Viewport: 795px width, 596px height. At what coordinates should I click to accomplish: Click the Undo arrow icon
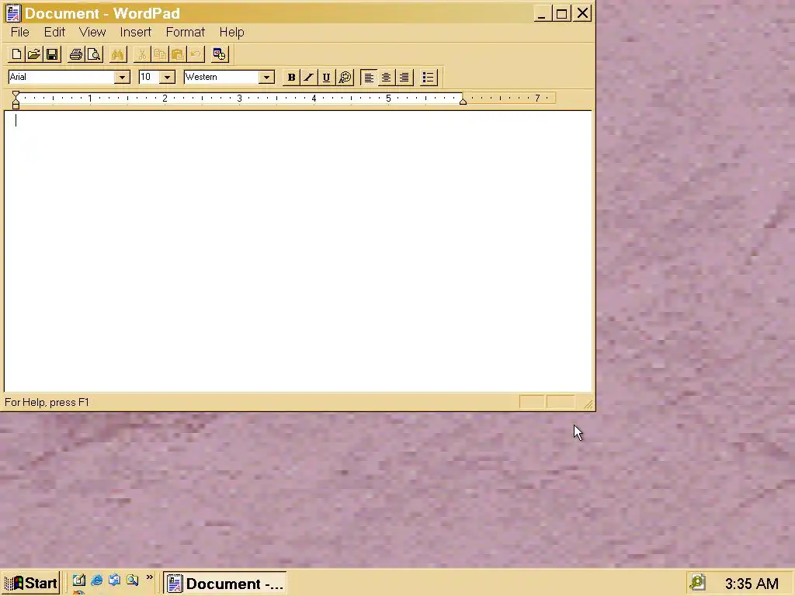click(195, 54)
